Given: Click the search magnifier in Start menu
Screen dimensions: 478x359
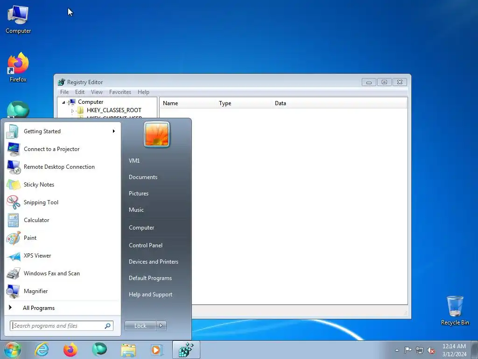Looking at the screenshot, I should pyautogui.click(x=108, y=326).
